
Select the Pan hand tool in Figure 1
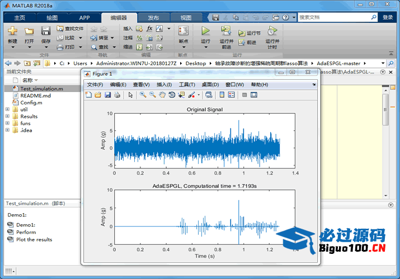point(162,95)
